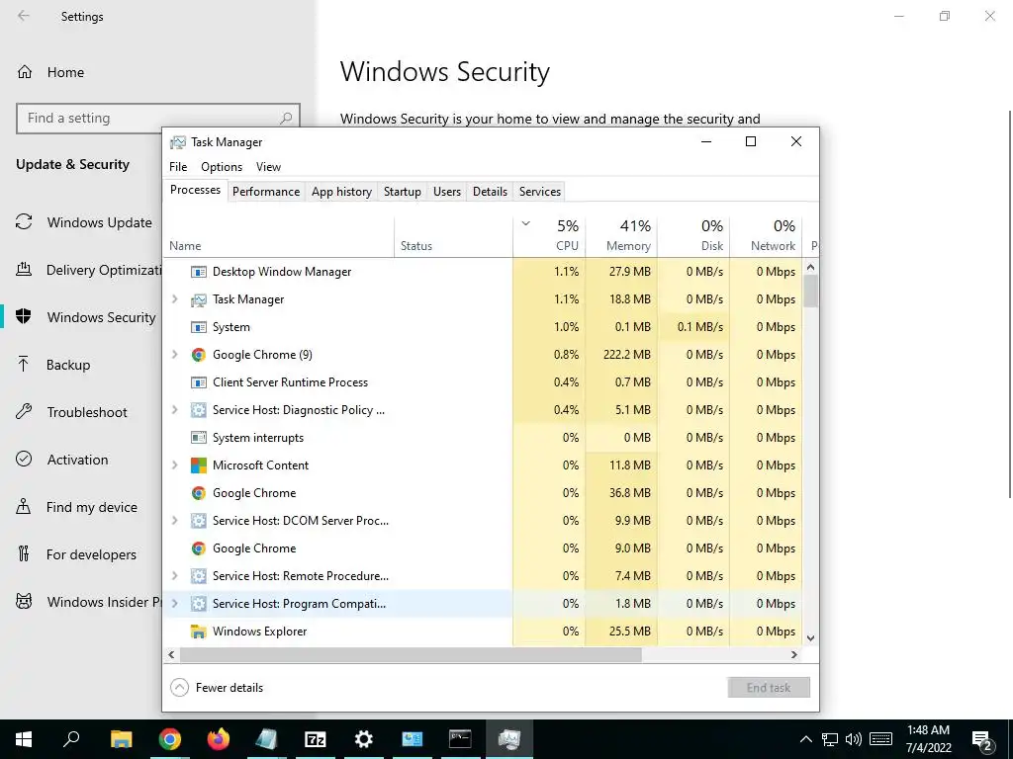
Task: Open Windows Start menu
Action: point(24,739)
